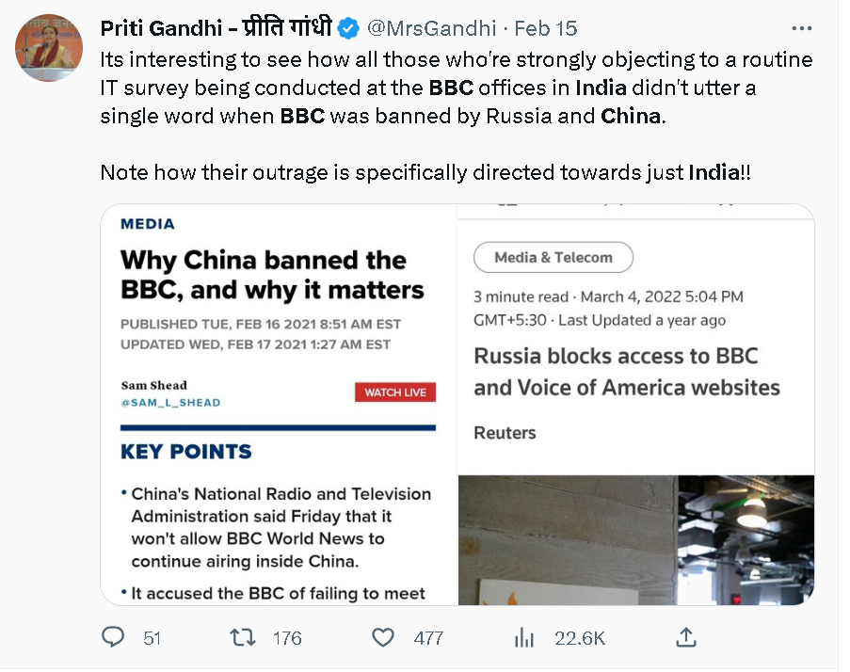Click the @SAM_L_SHEAD author handle
The image size is (850, 672).
click(x=170, y=403)
